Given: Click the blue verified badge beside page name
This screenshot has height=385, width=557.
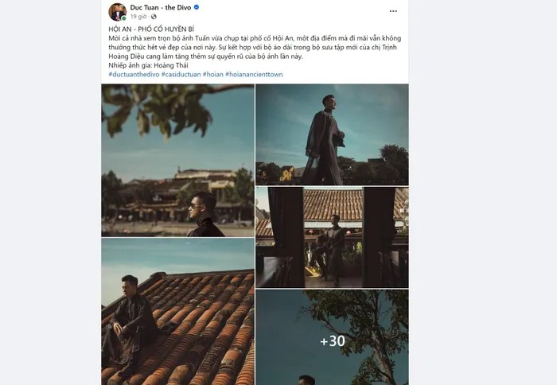Looking at the screenshot, I should (197, 7).
